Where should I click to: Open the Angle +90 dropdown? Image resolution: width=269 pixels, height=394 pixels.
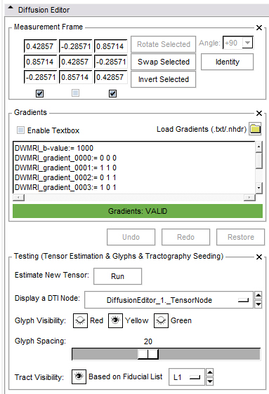pos(248,43)
